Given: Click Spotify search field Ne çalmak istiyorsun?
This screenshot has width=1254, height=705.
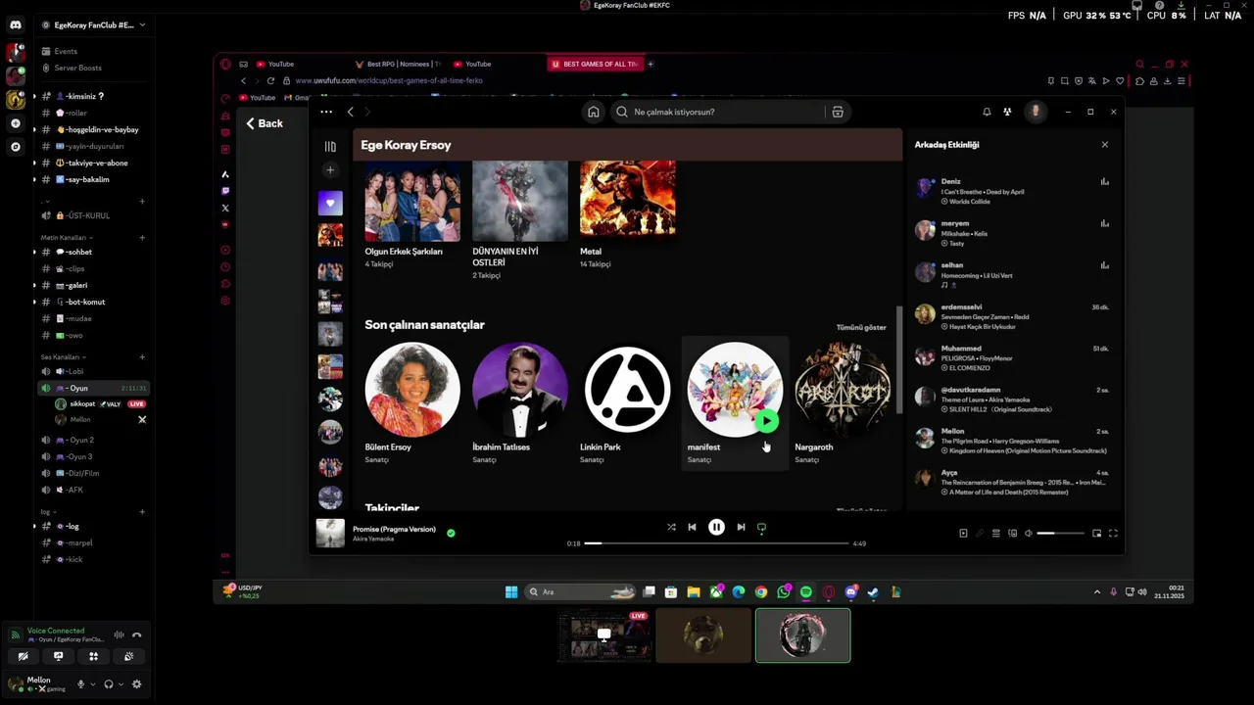Looking at the screenshot, I should click(716, 112).
